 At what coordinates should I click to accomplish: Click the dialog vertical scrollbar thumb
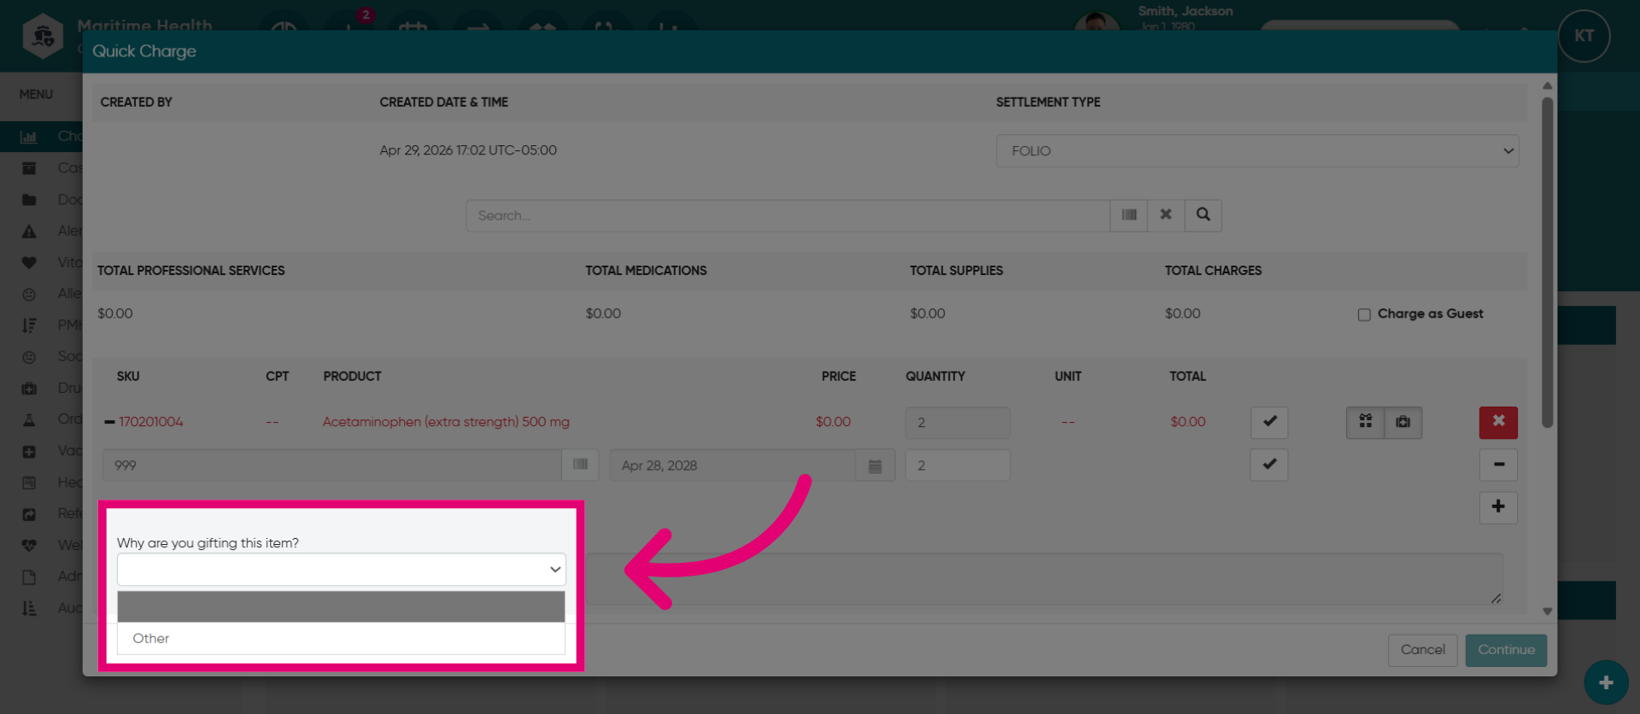click(1547, 262)
